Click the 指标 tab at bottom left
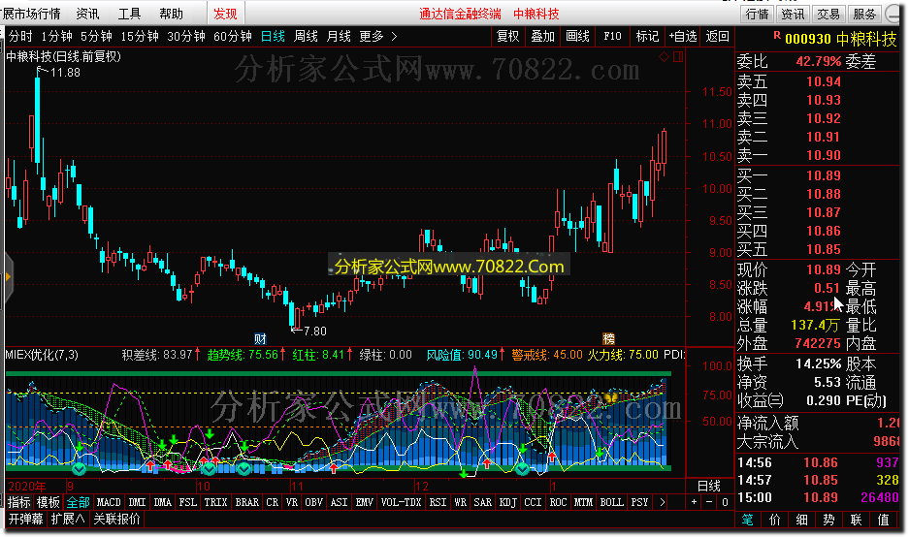The image size is (909, 537). pos(19,502)
